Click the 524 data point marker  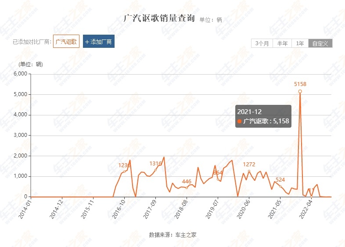coord(280,186)
